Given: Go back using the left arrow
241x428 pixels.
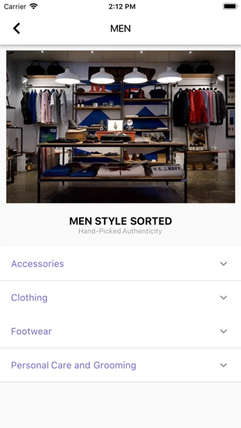Looking at the screenshot, I should [17, 29].
